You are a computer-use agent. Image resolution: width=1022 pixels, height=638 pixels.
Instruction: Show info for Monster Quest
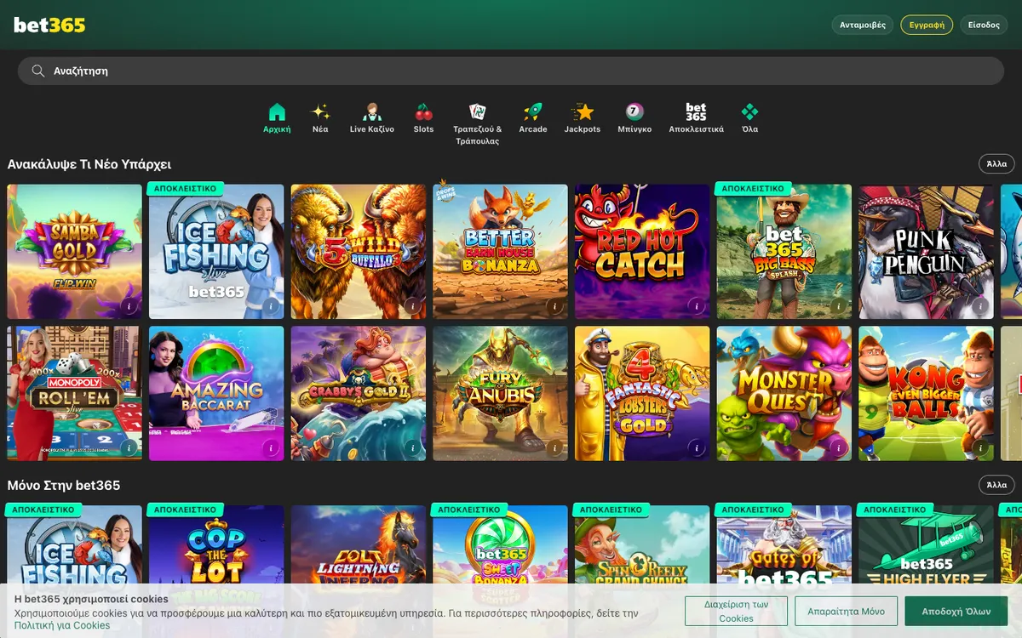point(839,447)
